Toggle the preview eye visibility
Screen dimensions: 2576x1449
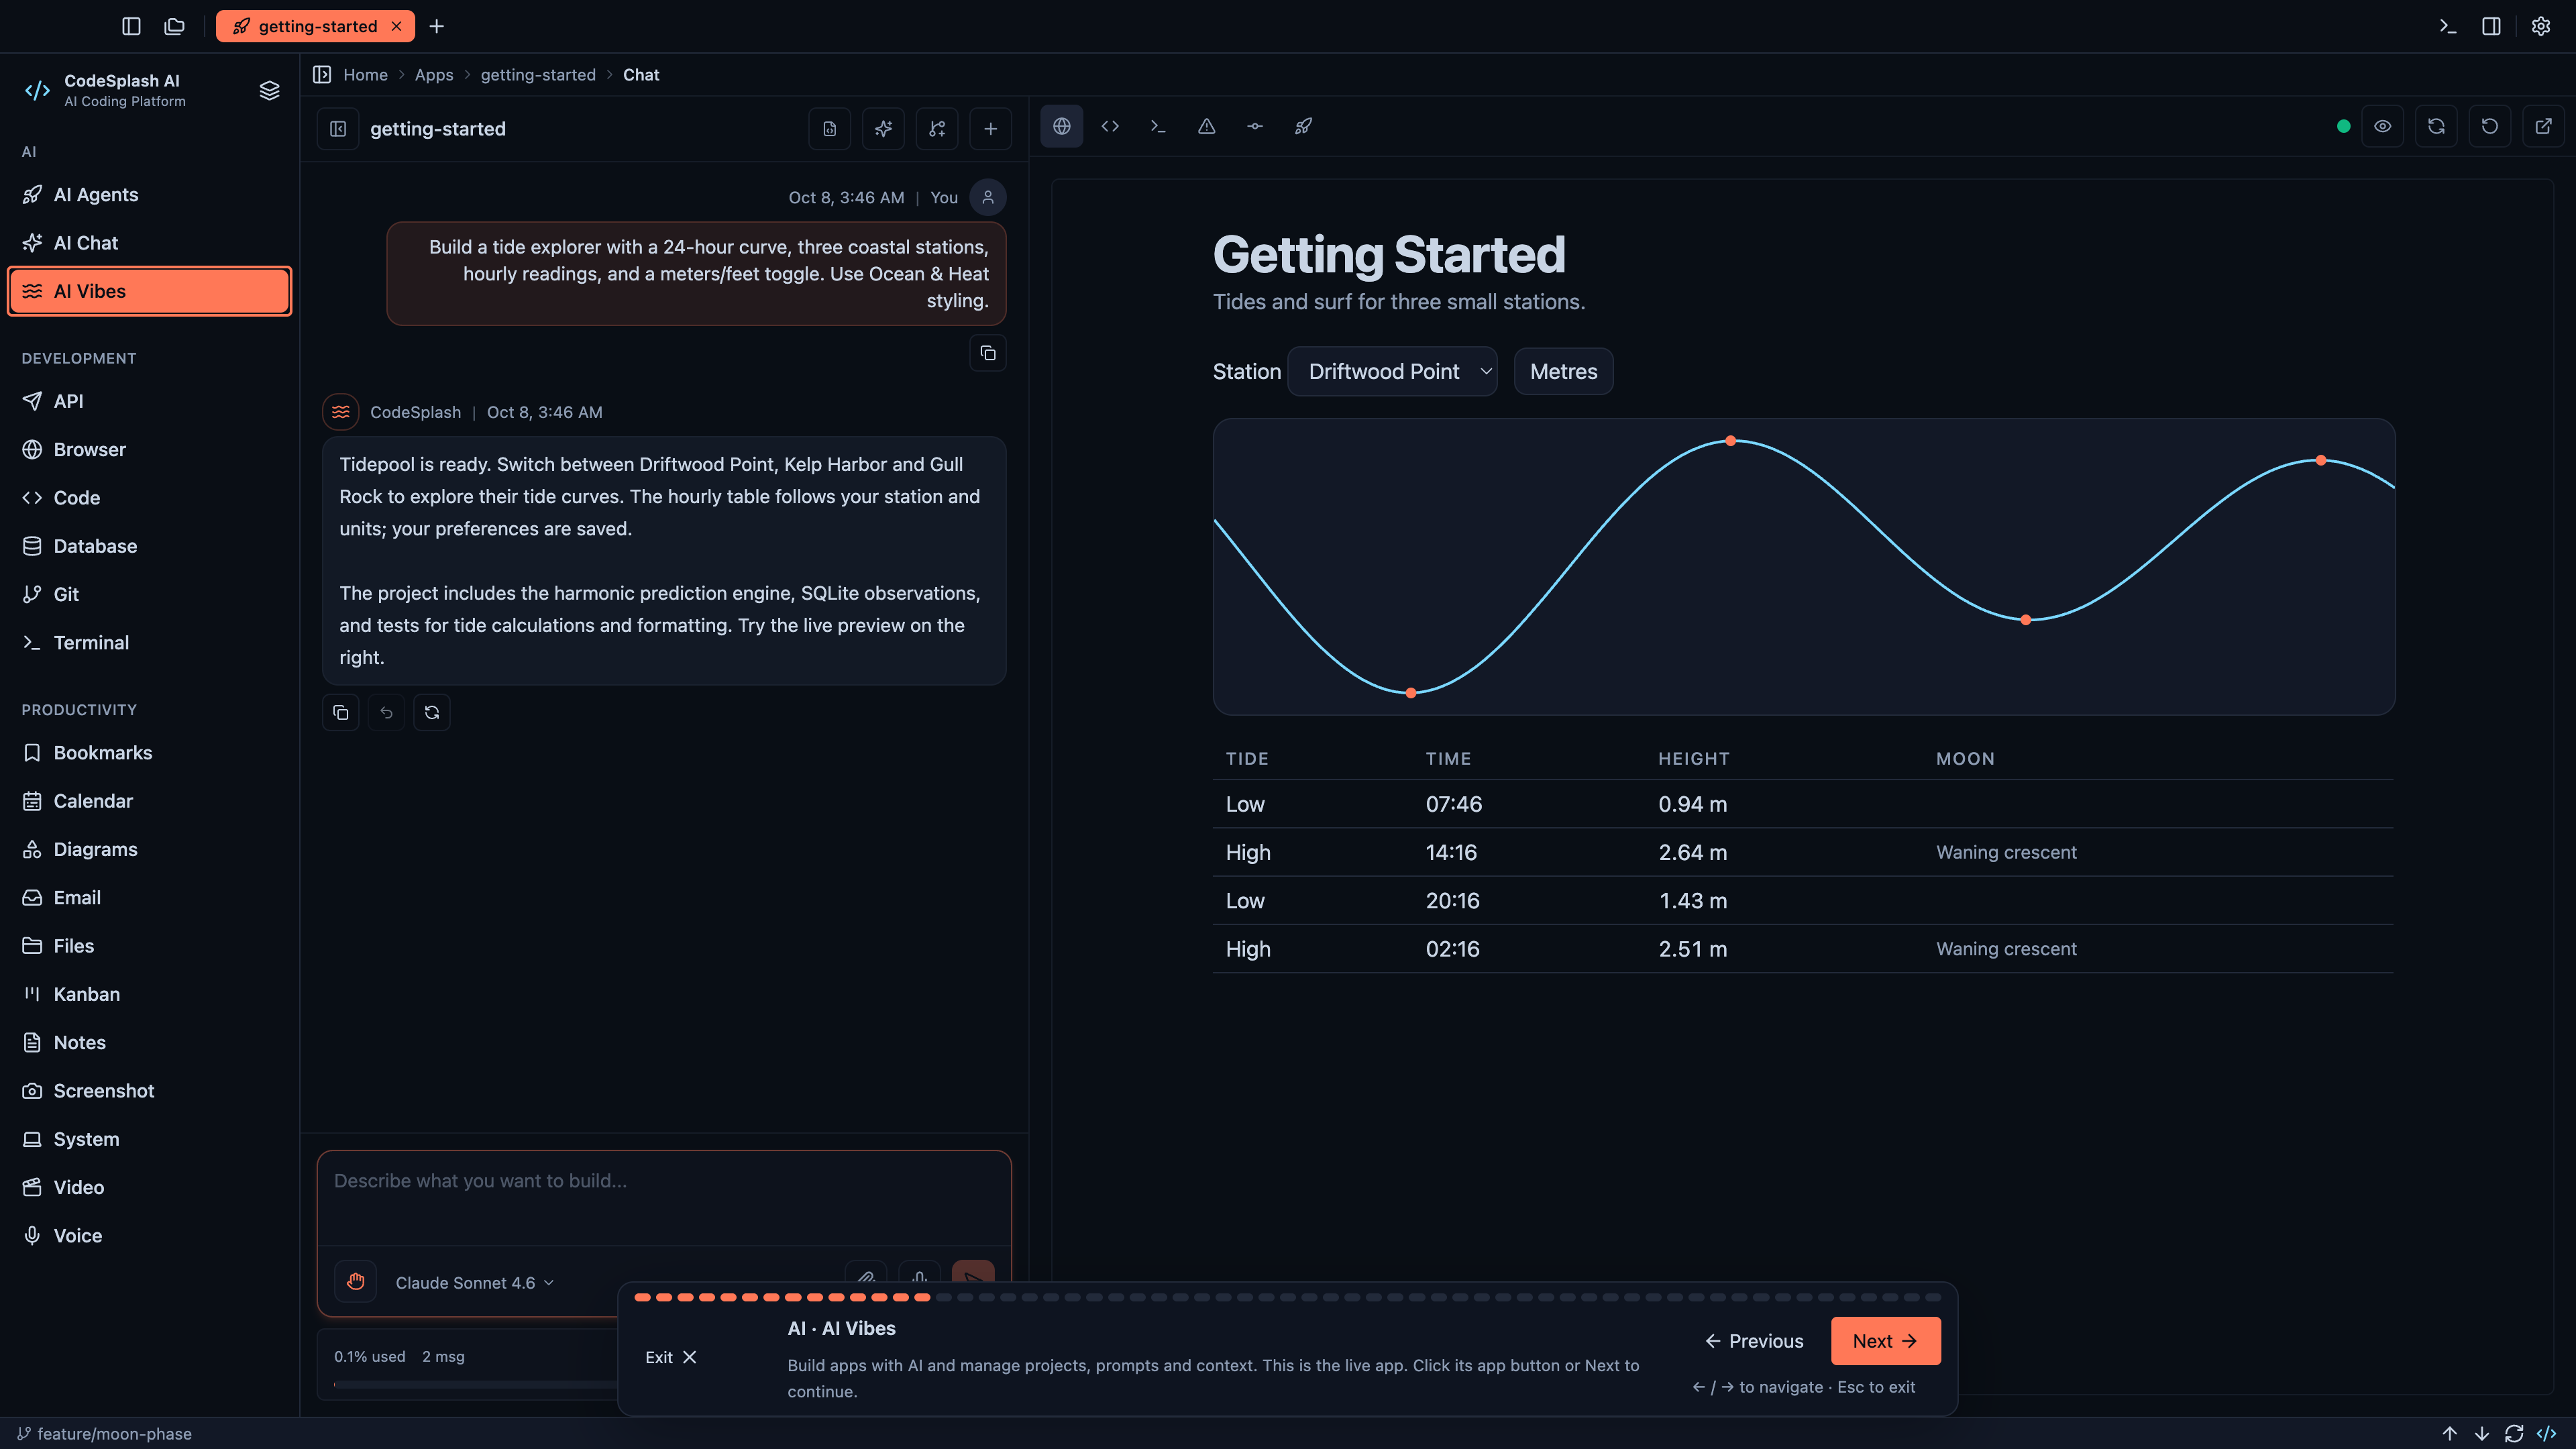[2383, 126]
